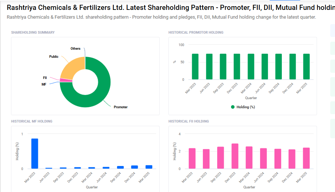Click Dec 2023 bar in FII holding chart
The image size is (335, 192).
click(235, 156)
